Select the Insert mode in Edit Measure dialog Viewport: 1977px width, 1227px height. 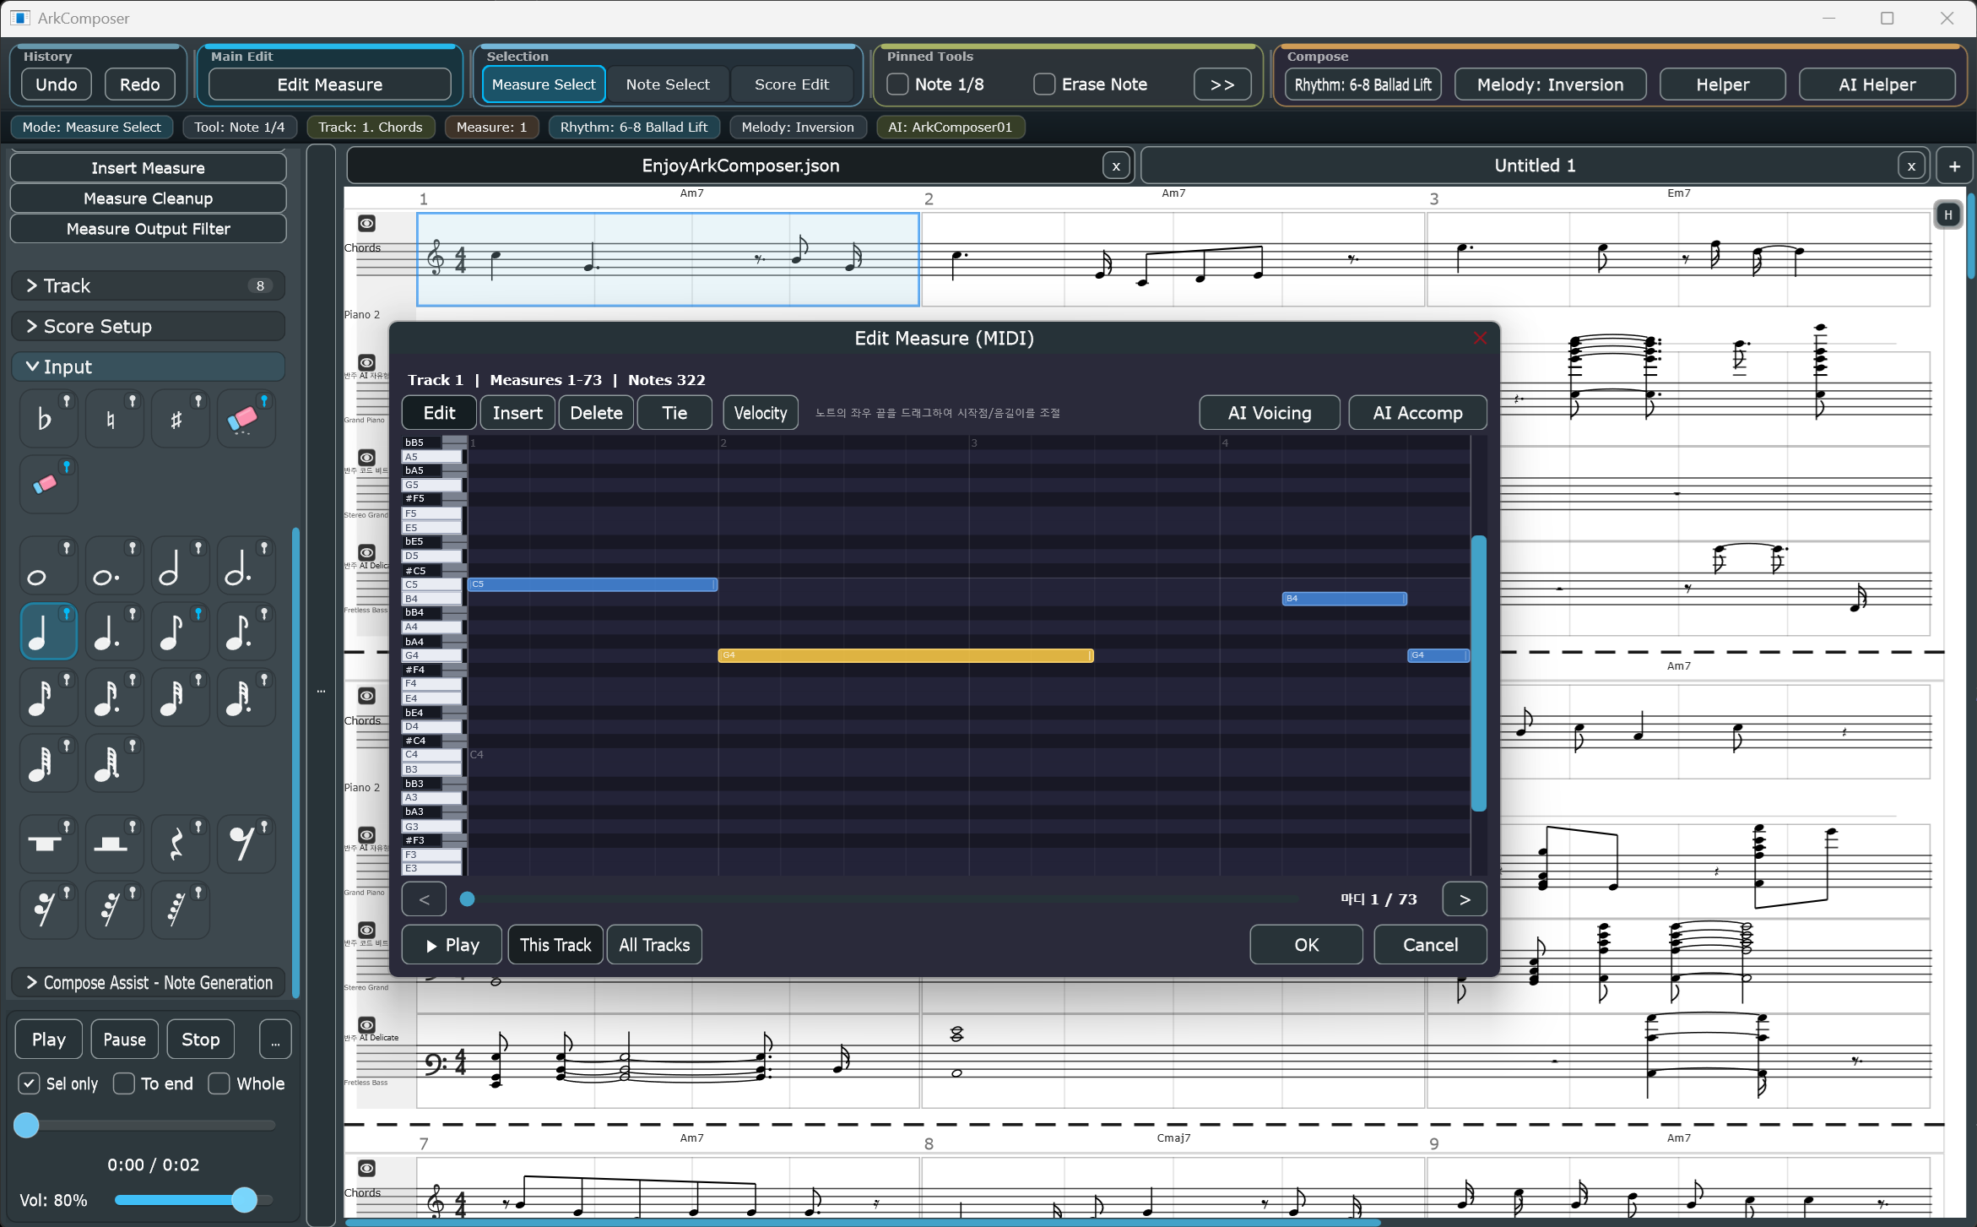517,413
